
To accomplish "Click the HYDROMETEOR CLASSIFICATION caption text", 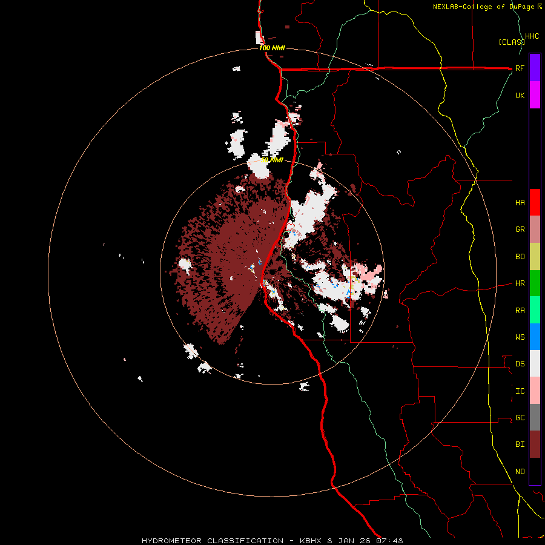I will [213, 541].
